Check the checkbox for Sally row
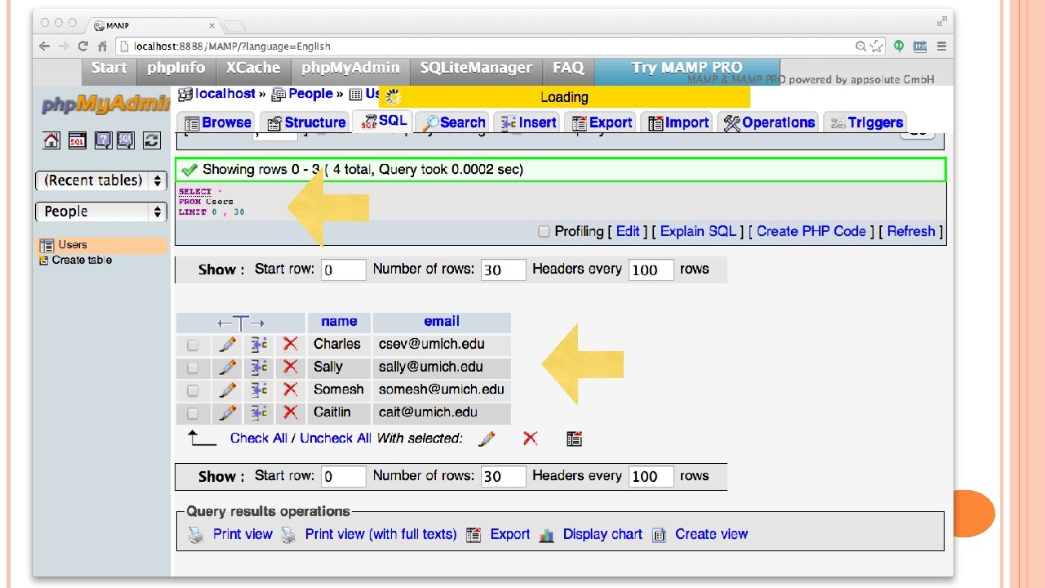Viewport: 1045px width, 588px height. click(193, 368)
